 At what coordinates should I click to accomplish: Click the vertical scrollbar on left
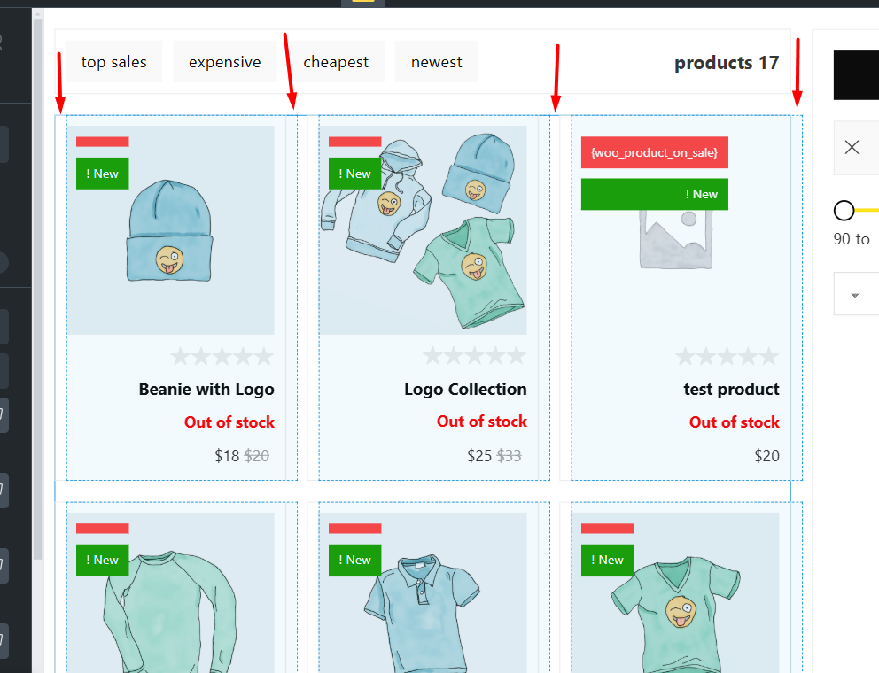[x=37, y=289]
